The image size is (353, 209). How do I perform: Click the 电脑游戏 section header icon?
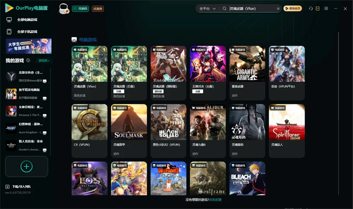point(74,40)
